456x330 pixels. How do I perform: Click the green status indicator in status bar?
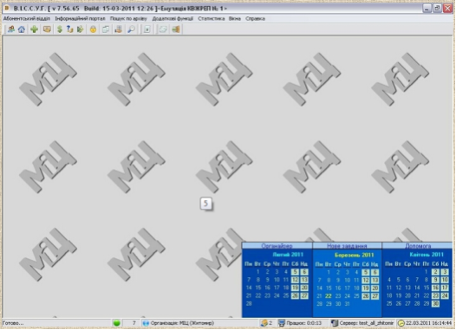click(x=117, y=323)
